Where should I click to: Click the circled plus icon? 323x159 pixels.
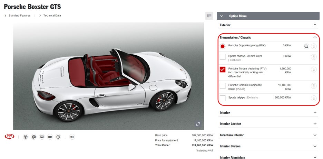coord(58,137)
